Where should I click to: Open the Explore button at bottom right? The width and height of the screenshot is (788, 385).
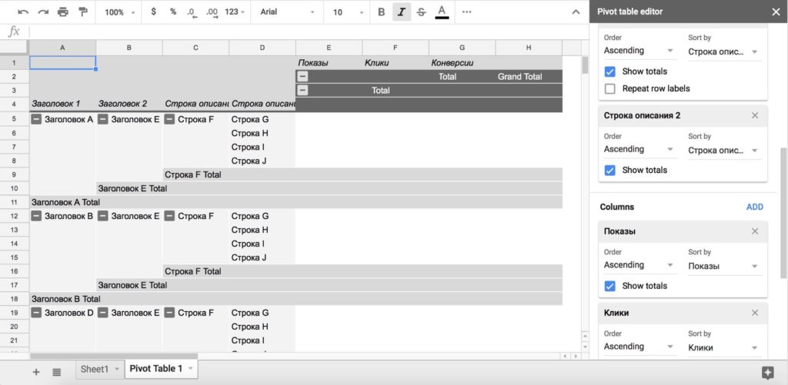(x=766, y=372)
